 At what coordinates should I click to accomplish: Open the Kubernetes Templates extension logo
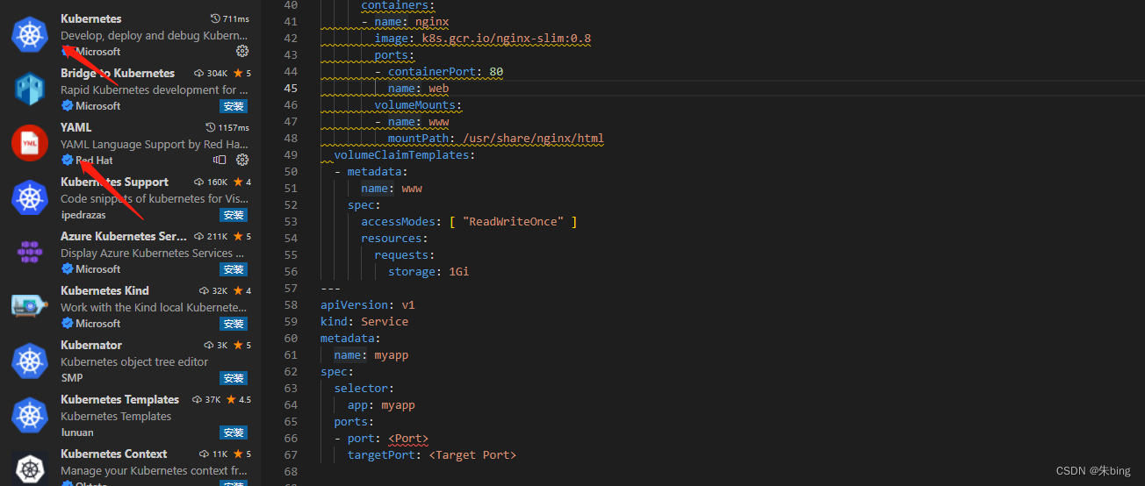[30, 414]
